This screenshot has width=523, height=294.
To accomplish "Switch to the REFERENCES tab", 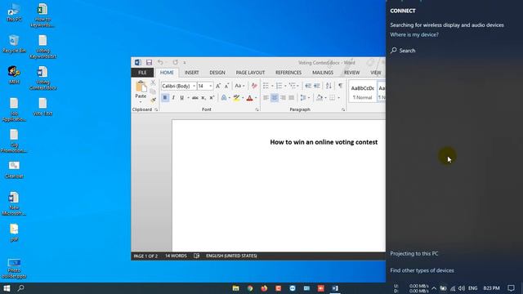I will [x=288, y=73].
